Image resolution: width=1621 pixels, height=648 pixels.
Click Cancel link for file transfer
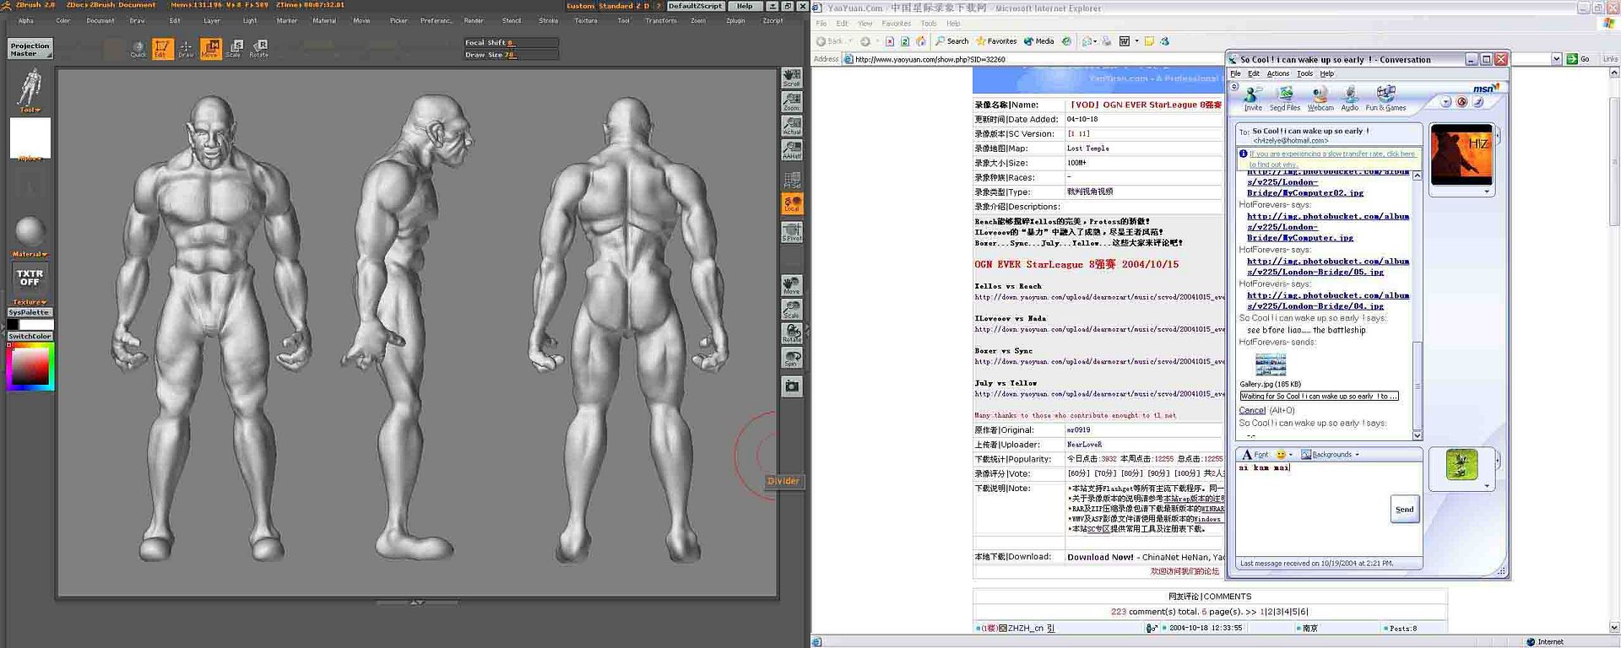point(1252,410)
